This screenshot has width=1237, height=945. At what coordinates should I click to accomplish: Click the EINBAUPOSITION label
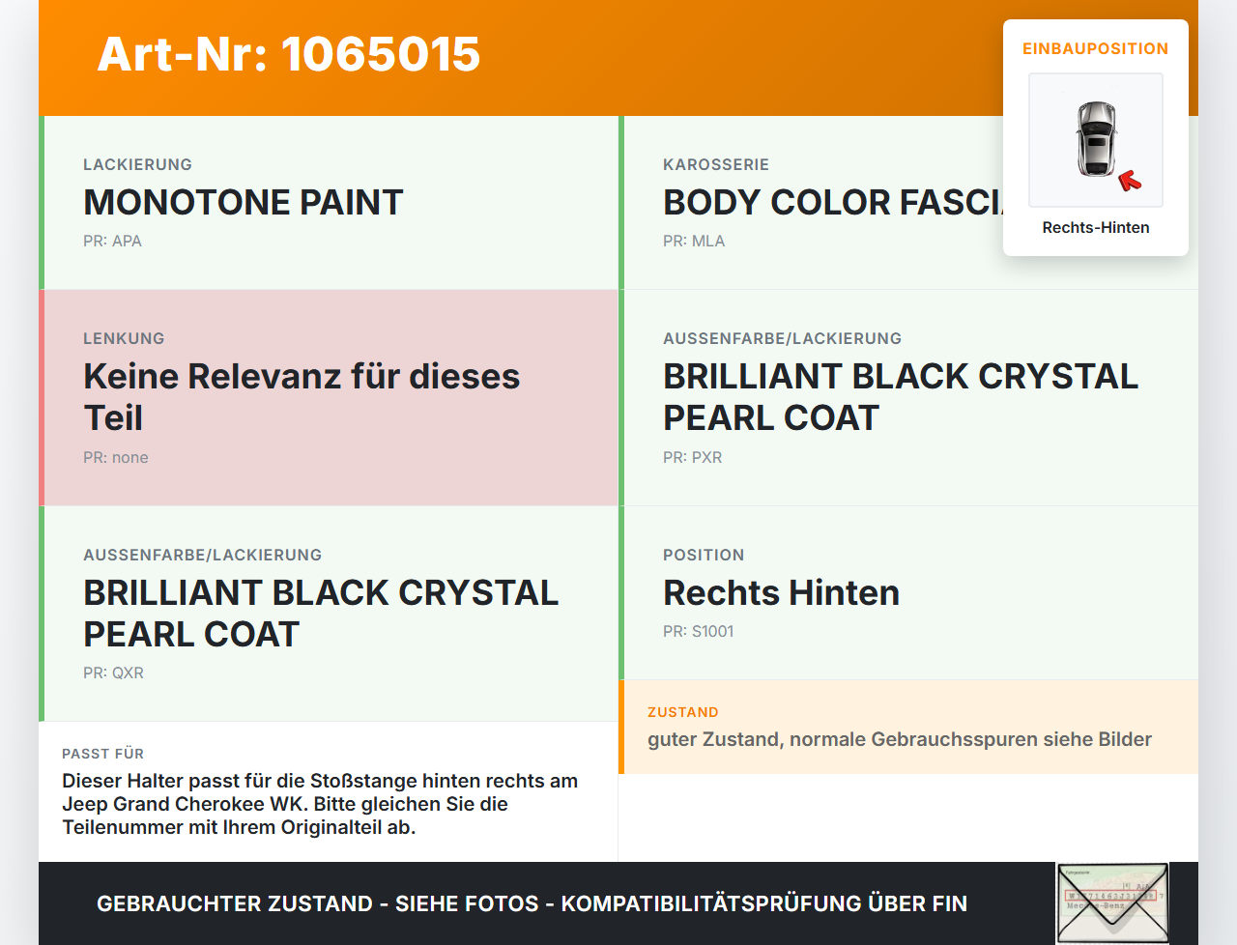[x=1096, y=48]
